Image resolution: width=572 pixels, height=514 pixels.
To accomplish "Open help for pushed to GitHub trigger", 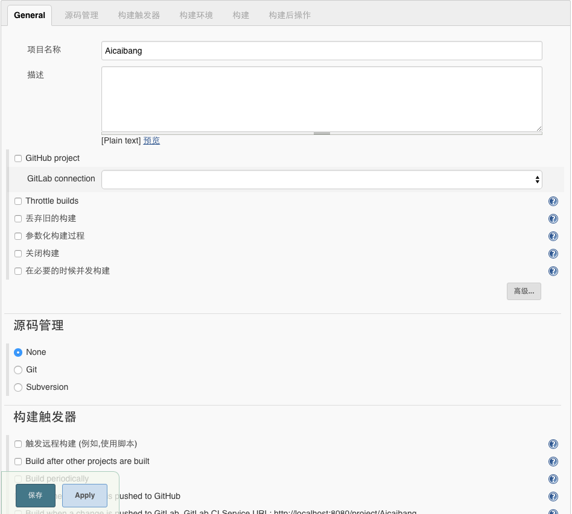I will tap(553, 496).
